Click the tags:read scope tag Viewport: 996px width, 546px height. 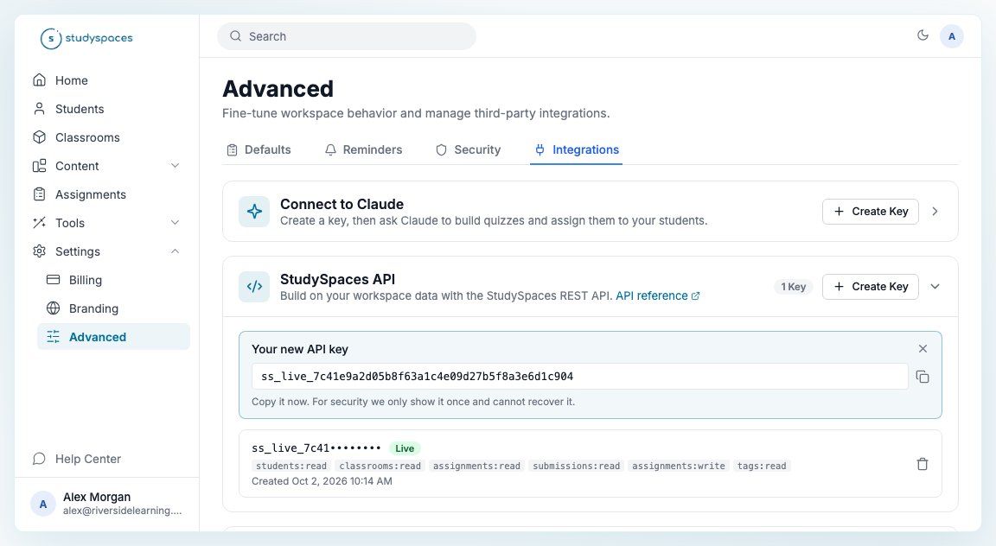(762, 466)
